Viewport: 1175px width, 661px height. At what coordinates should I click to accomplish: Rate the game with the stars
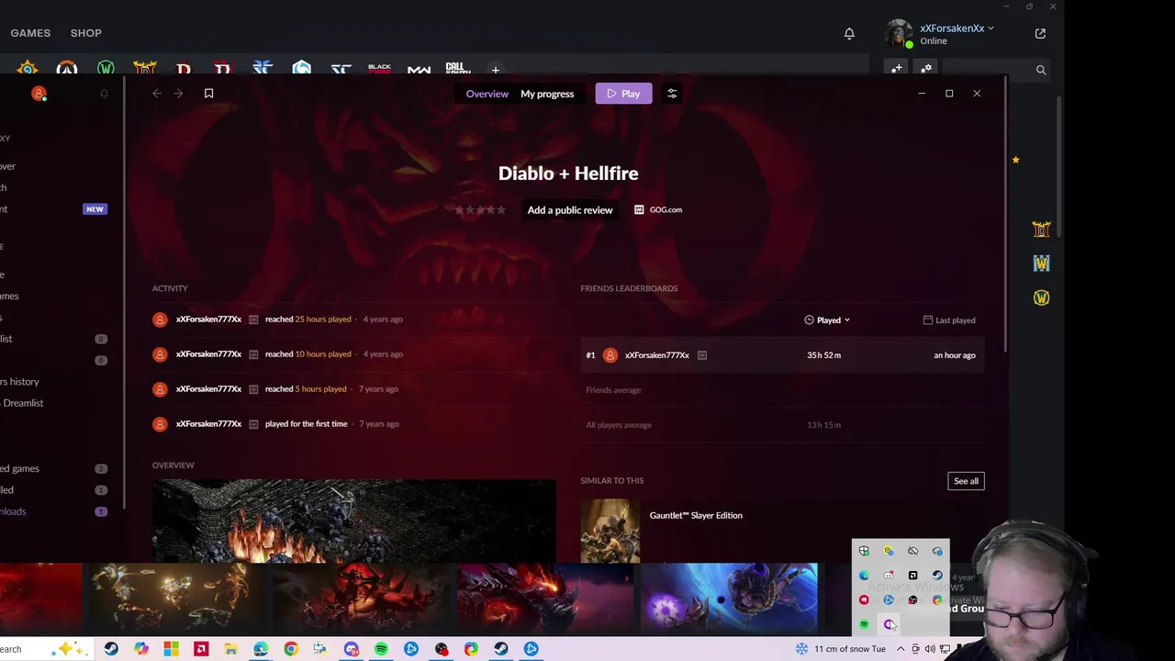pyautogui.click(x=480, y=210)
